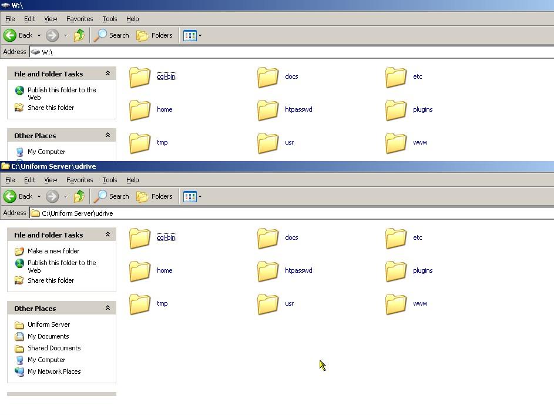Open the Help menu in the udrive window

[133, 180]
